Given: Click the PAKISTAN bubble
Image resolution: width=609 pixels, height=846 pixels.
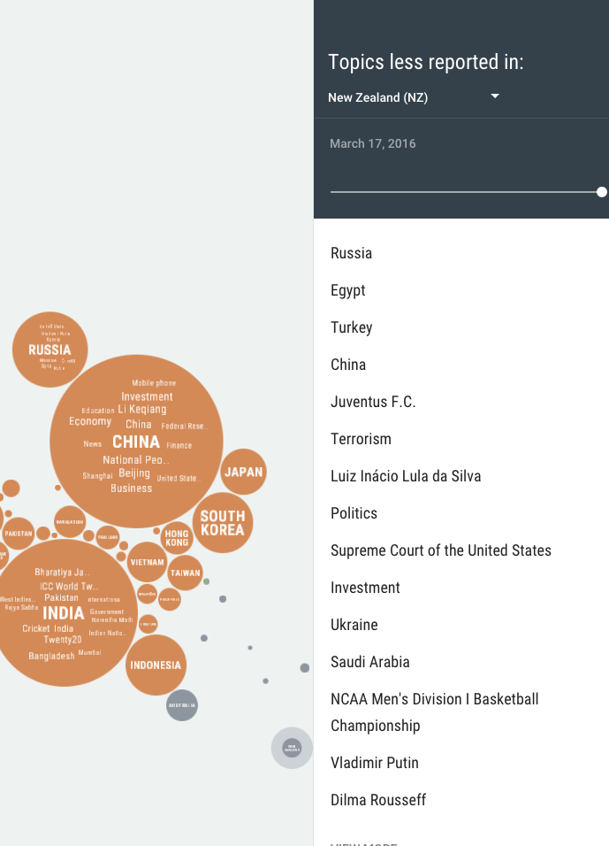Looking at the screenshot, I should pos(19,534).
